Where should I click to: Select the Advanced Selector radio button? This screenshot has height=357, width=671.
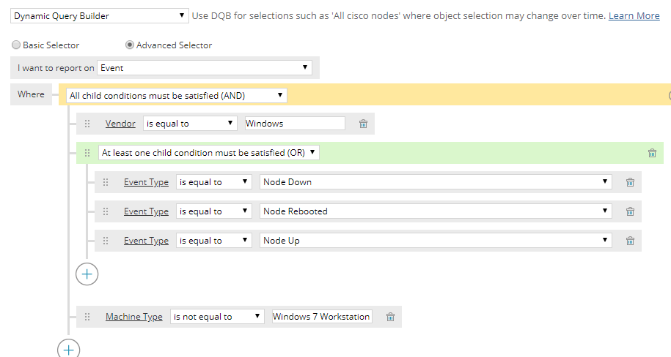coord(130,45)
